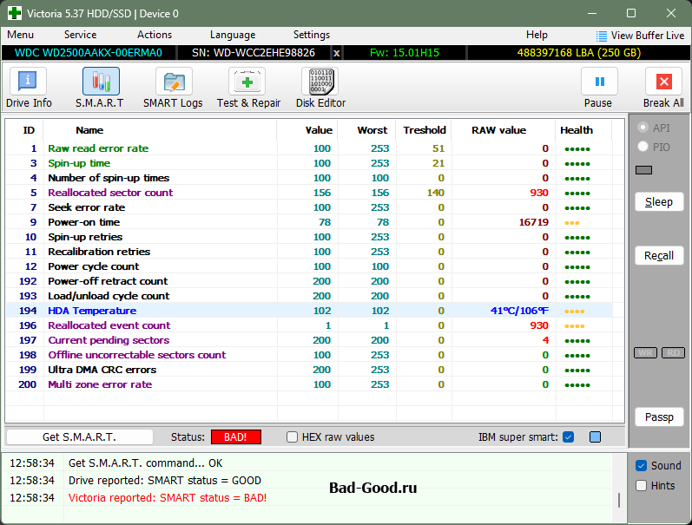The width and height of the screenshot is (692, 525).
Task: Open the Service menu
Action: (x=80, y=35)
